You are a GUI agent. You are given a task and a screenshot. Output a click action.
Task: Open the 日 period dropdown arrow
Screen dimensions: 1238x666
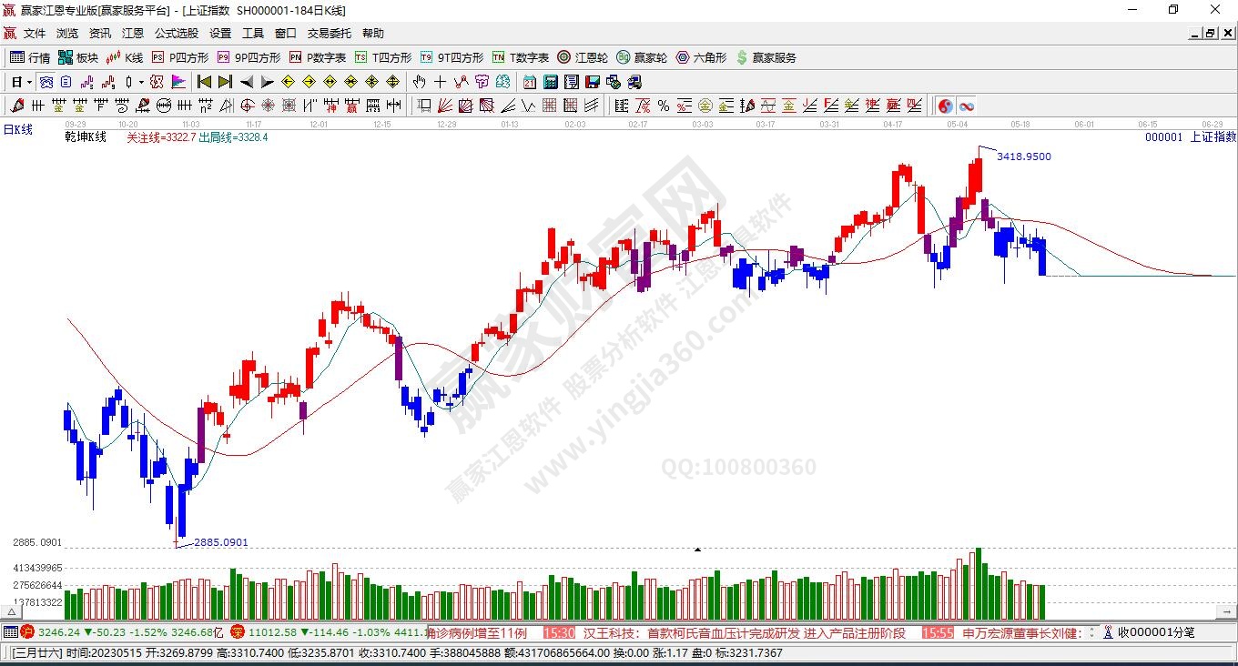pos(30,82)
